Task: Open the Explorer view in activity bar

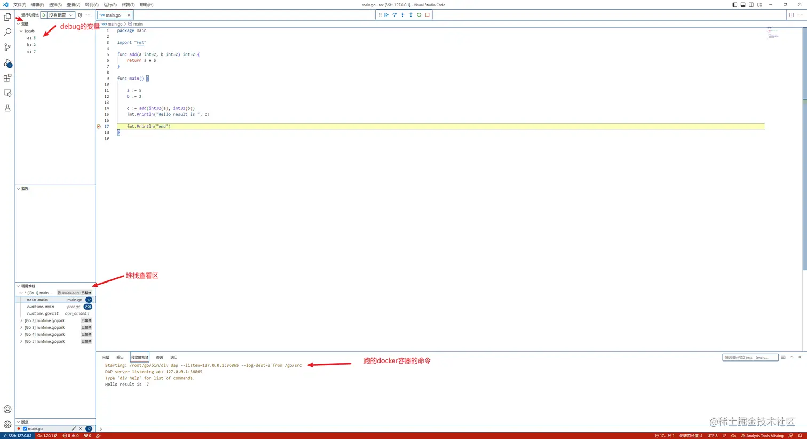Action: [7, 17]
